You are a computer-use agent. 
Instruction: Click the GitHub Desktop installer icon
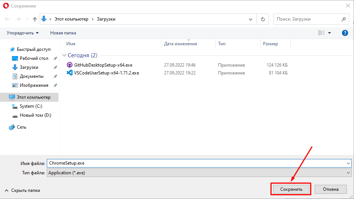point(70,65)
